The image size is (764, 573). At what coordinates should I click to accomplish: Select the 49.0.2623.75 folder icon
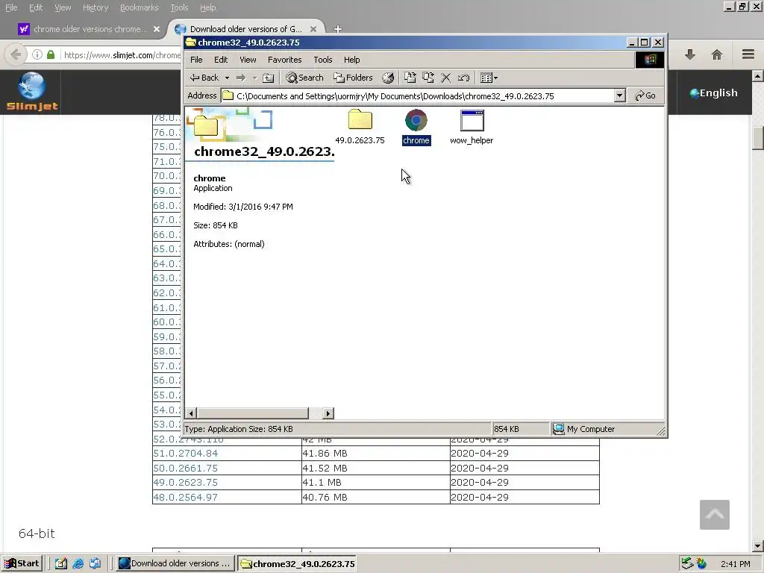tap(360, 120)
